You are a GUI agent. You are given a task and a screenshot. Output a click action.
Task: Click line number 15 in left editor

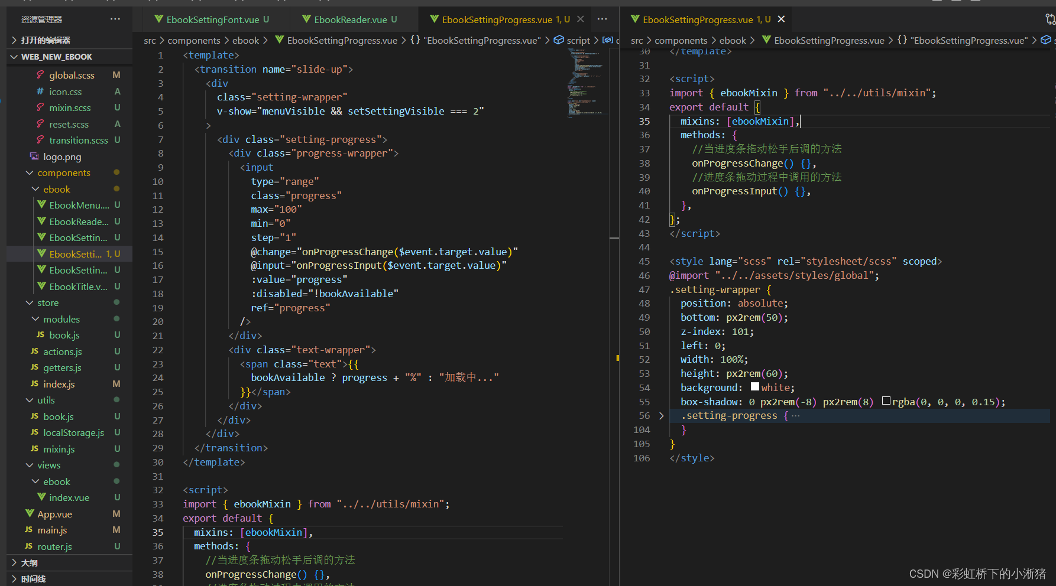[x=158, y=252]
